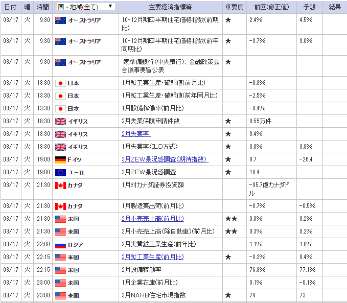Open the 3月ZEW景況感調査(期待指数) link

tap(165, 159)
